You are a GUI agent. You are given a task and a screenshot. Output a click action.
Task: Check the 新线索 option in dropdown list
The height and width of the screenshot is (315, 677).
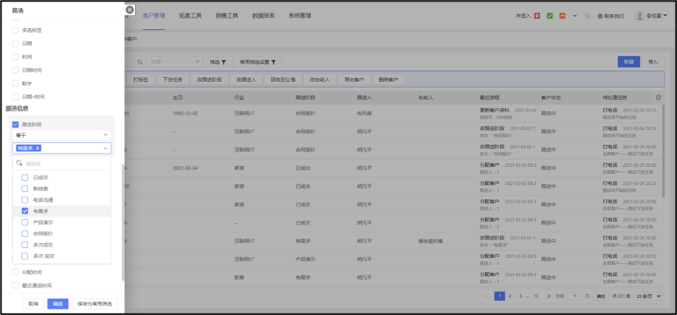(x=25, y=189)
